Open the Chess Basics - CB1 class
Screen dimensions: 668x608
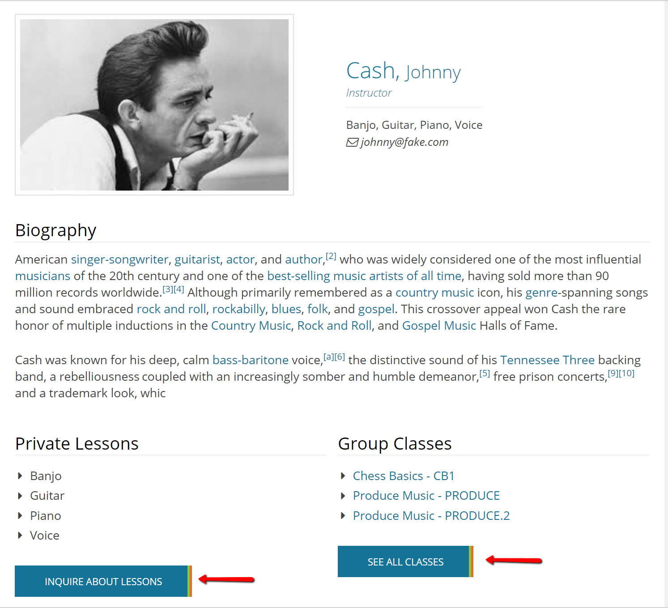tap(403, 476)
